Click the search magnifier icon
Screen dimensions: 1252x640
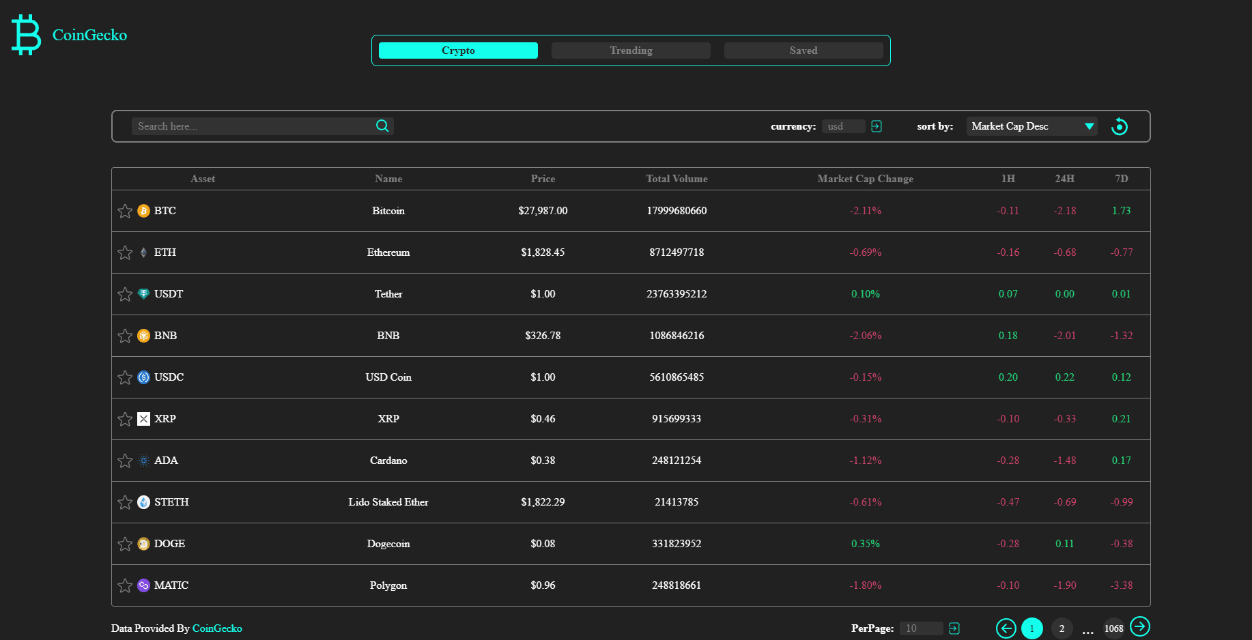tap(382, 126)
